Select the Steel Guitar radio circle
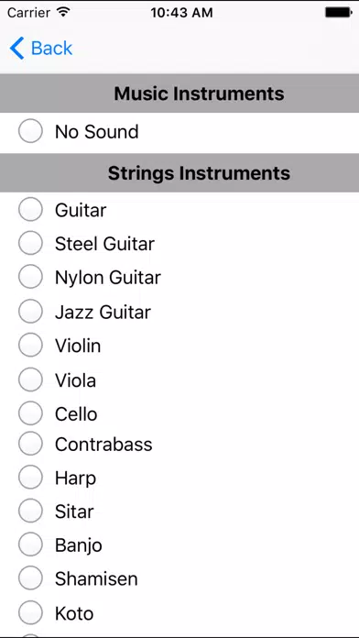 [x=30, y=243]
